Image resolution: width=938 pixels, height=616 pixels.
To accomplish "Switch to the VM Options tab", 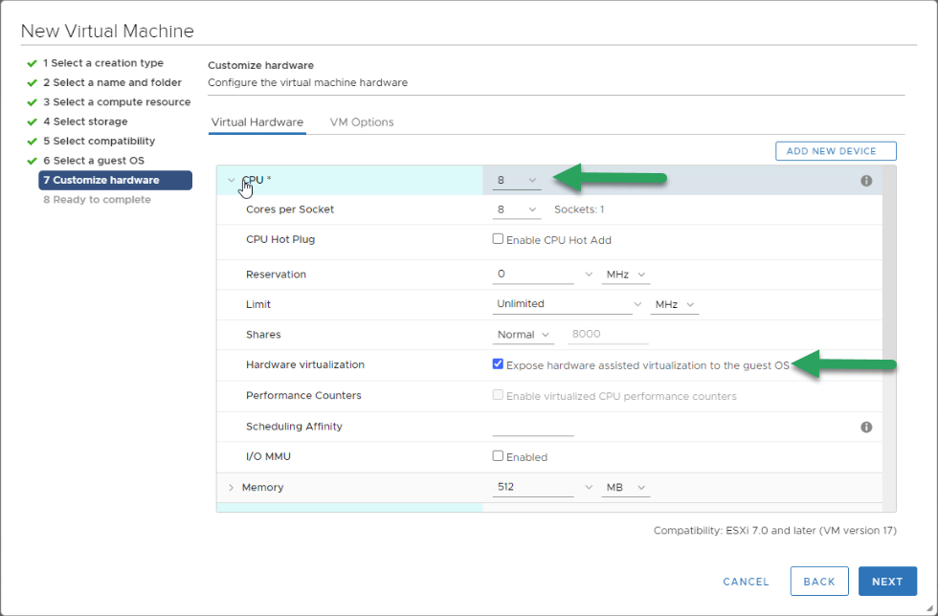I will click(362, 122).
